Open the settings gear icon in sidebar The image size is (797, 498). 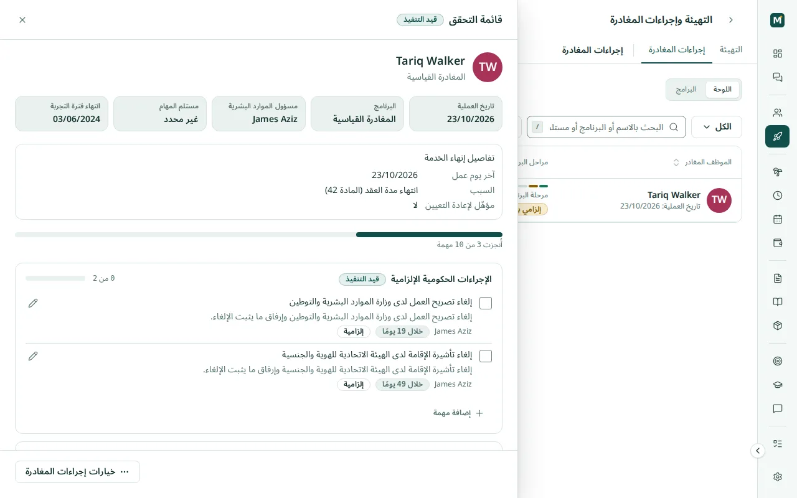pos(777,477)
